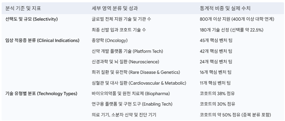Screen dimensions: 285x121
Task: Click the '800개 이상 지원' value cell
Action: point(237,19)
